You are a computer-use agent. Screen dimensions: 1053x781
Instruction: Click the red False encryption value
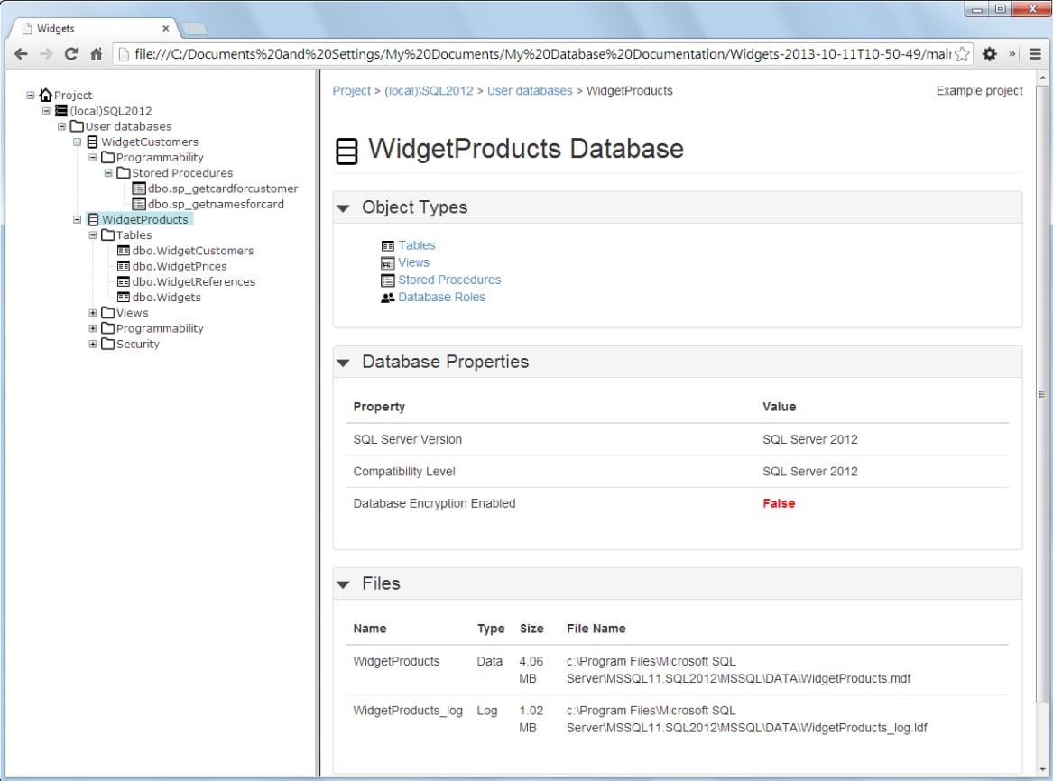(x=779, y=503)
